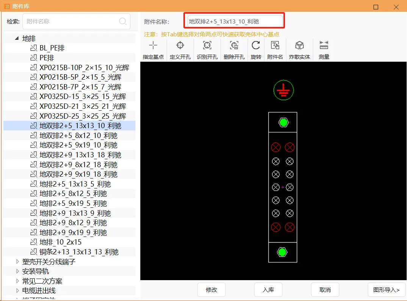
Task: Click the 附件名称 name text field
Action: [235, 21]
